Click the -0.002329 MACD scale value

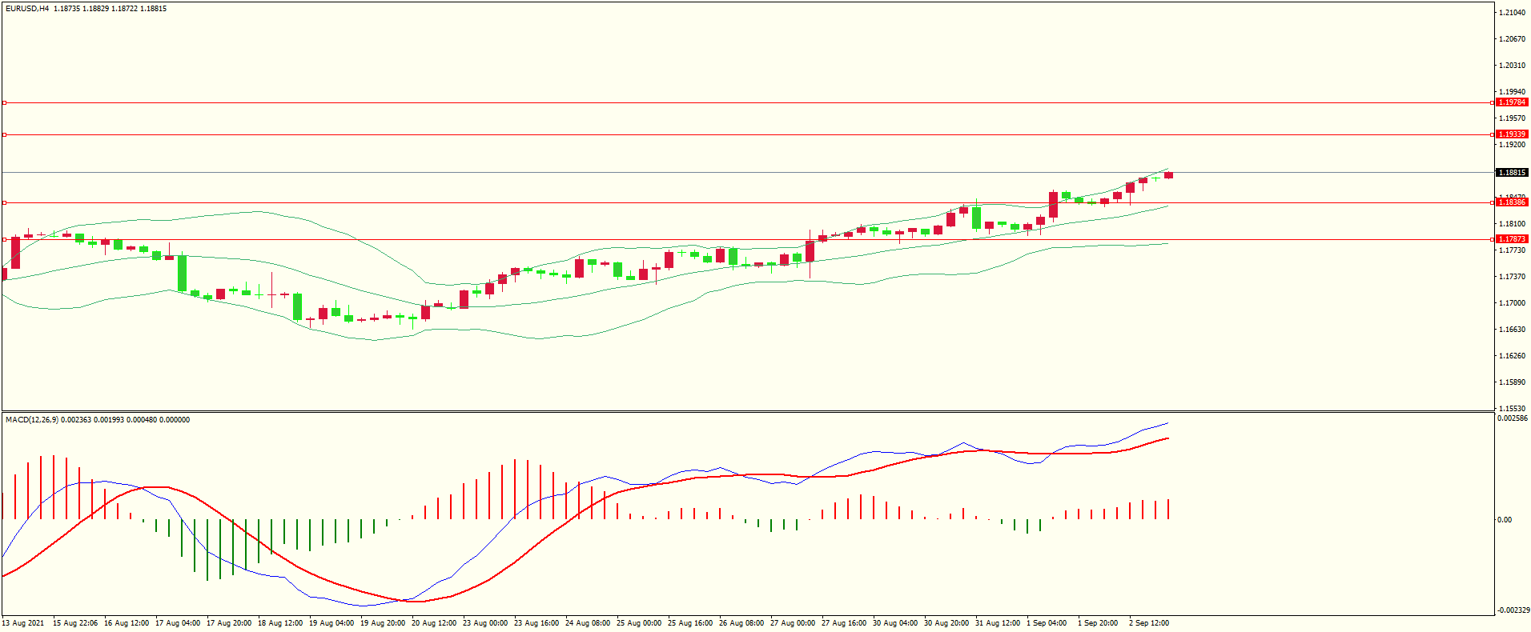coord(1512,610)
